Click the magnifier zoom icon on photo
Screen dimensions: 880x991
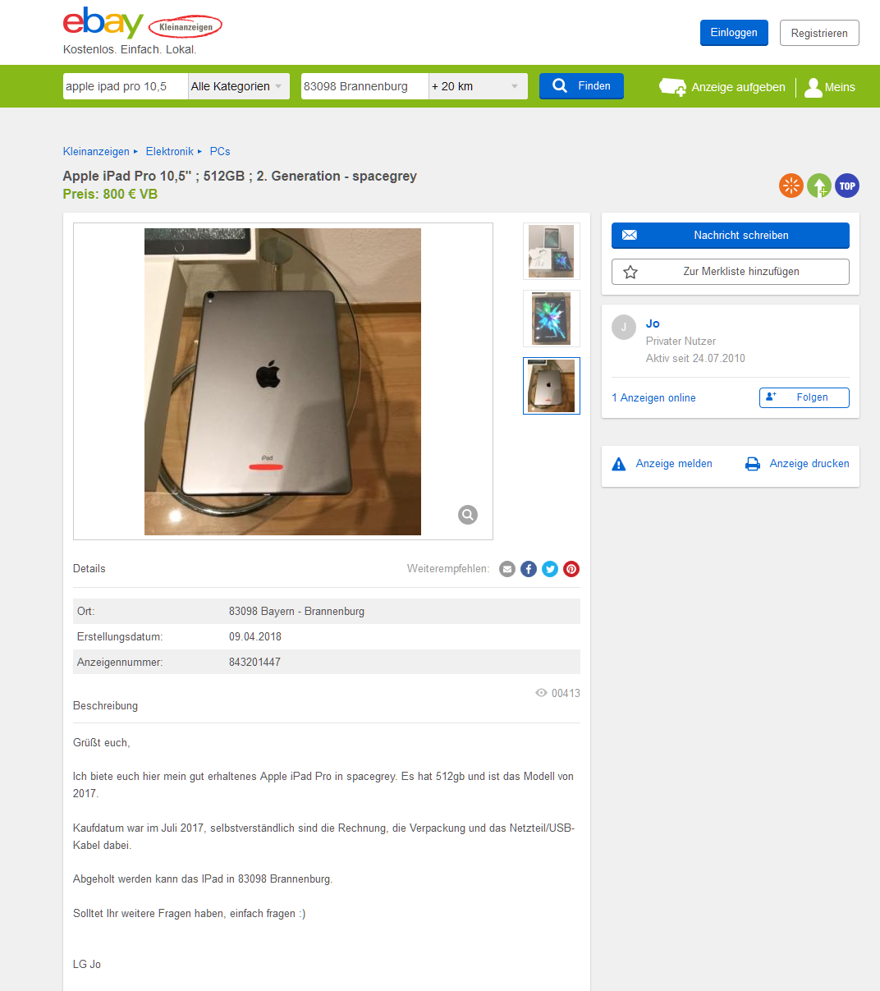[468, 515]
